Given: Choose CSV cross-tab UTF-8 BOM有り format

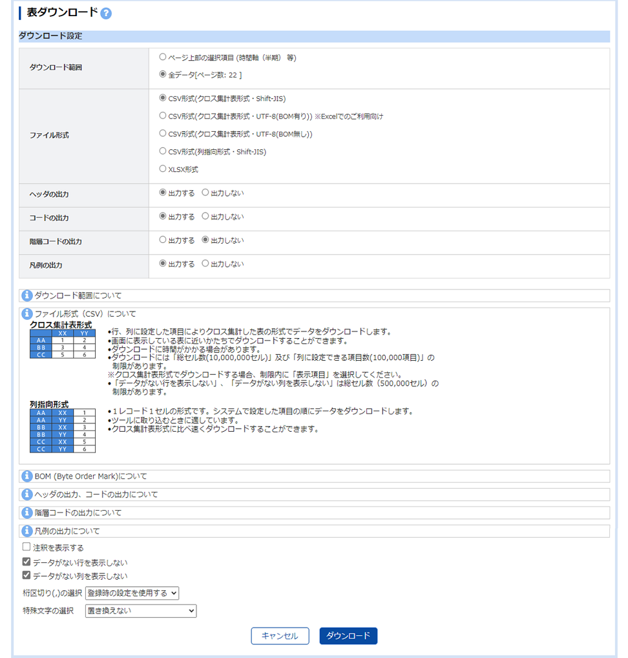Looking at the screenshot, I should [163, 116].
